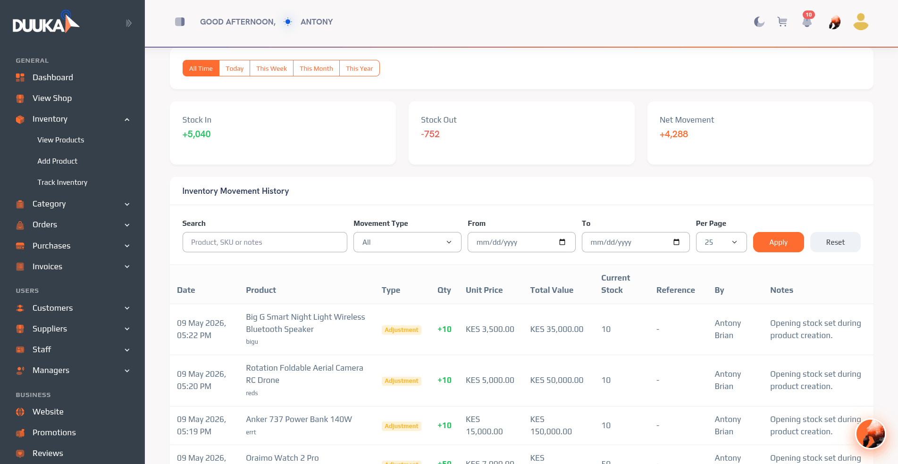Toggle dark mode with moon icon
898x464 pixels.
tap(759, 22)
